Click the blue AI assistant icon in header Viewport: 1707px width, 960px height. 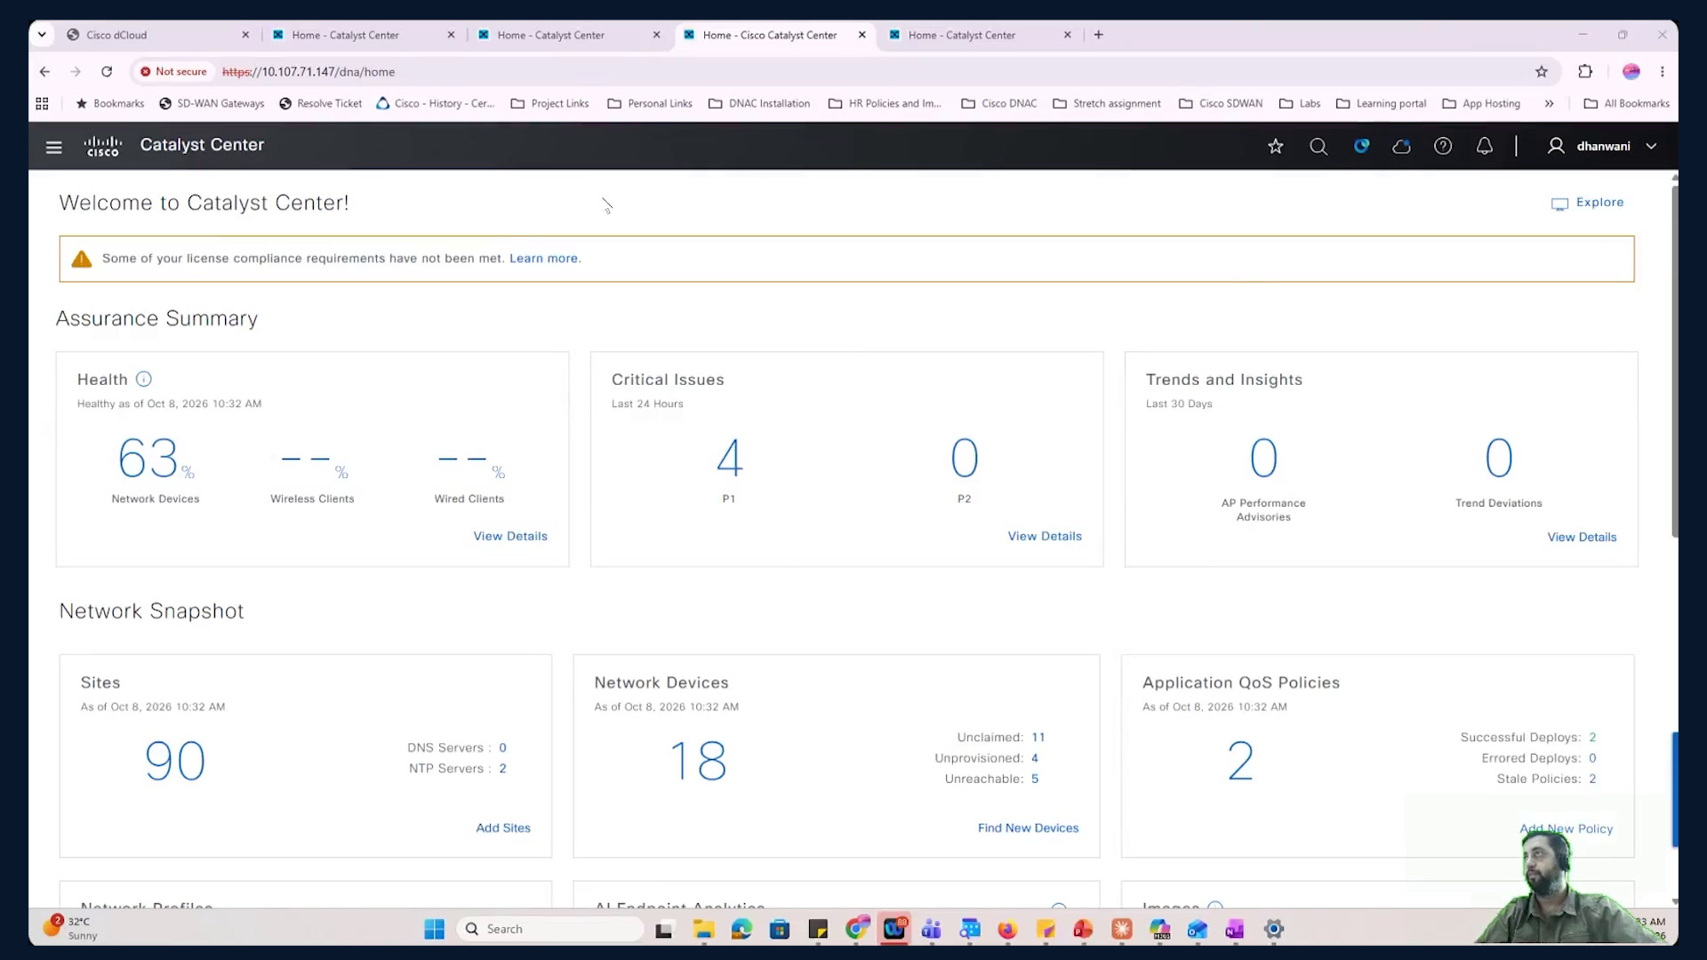click(x=1361, y=146)
